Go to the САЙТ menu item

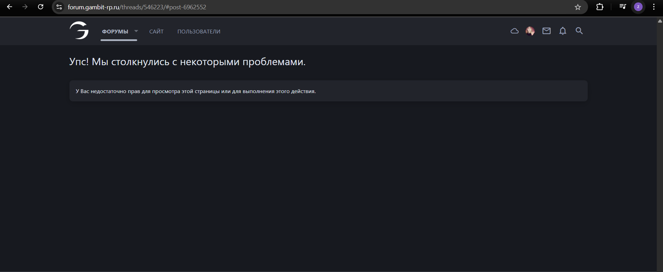(156, 31)
